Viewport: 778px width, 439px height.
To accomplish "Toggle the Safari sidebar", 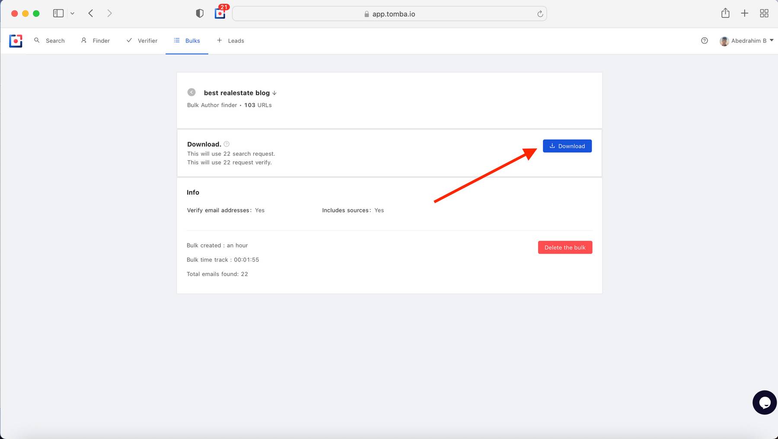I will (58, 13).
